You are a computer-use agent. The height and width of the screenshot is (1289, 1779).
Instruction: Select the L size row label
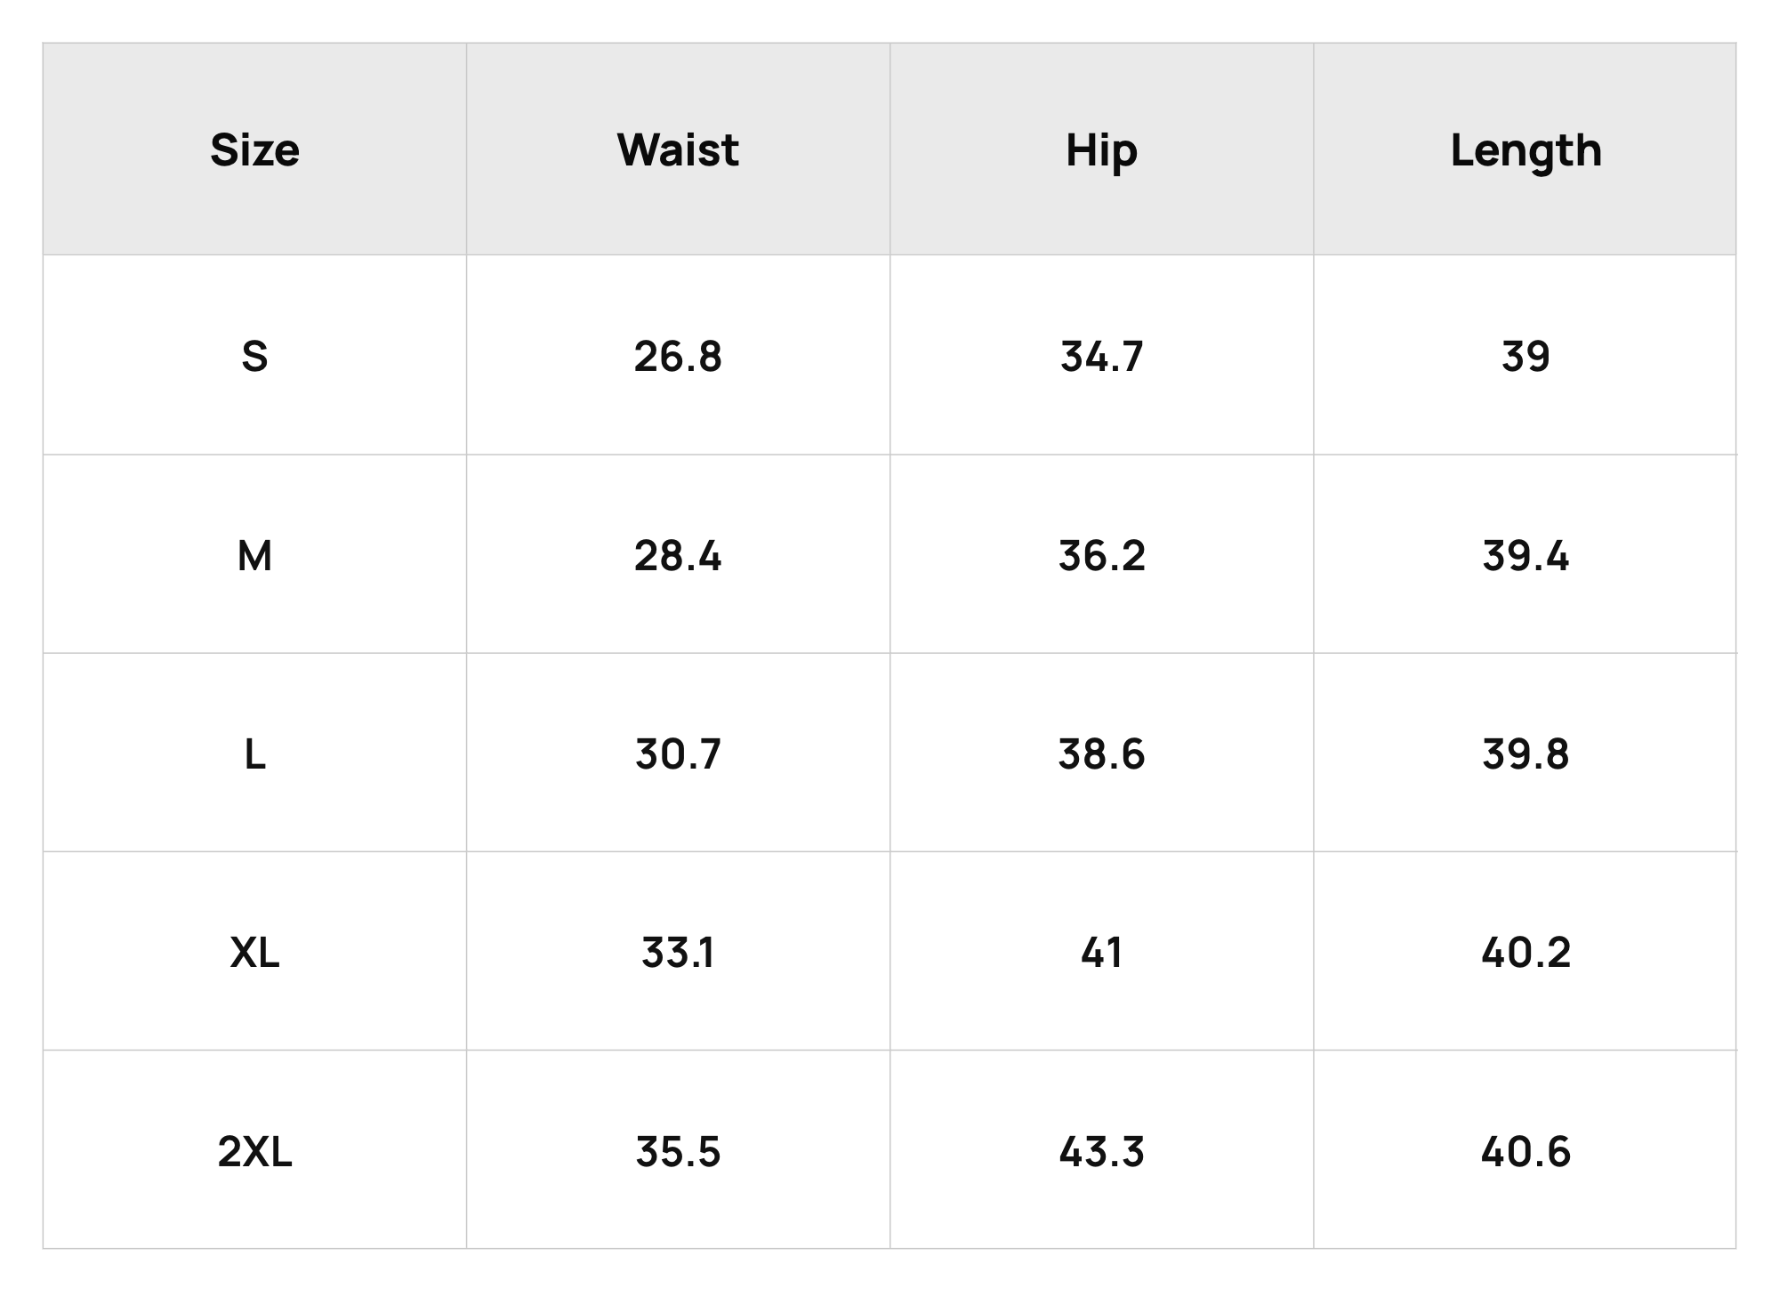click(254, 753)
